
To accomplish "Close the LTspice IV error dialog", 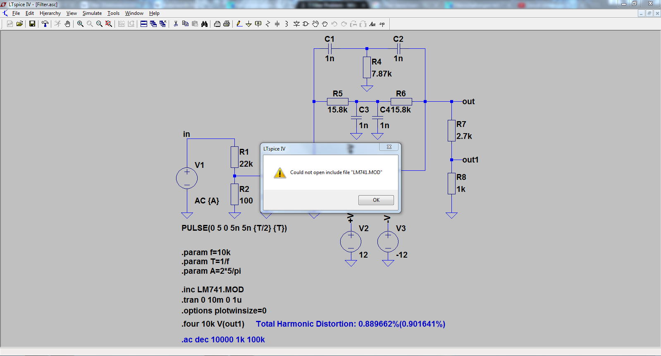I will pyautogui.click(x=389, y=147).
